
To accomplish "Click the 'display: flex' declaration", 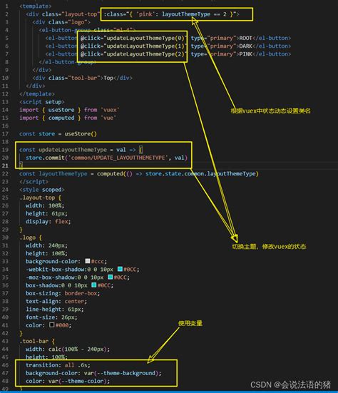I will (48, 222).
